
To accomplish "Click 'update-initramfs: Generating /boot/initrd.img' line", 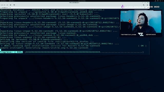I will pos(44,48).
